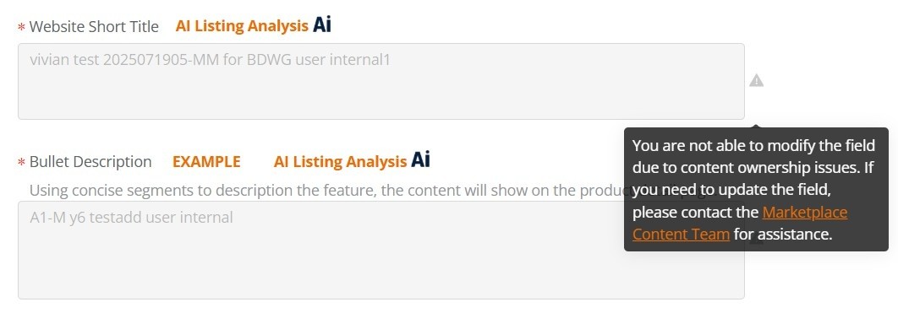The image size is (898, 313).
Task: Click the tooltip's pointer arrow under the warning icon
Action: click(756, 126)
